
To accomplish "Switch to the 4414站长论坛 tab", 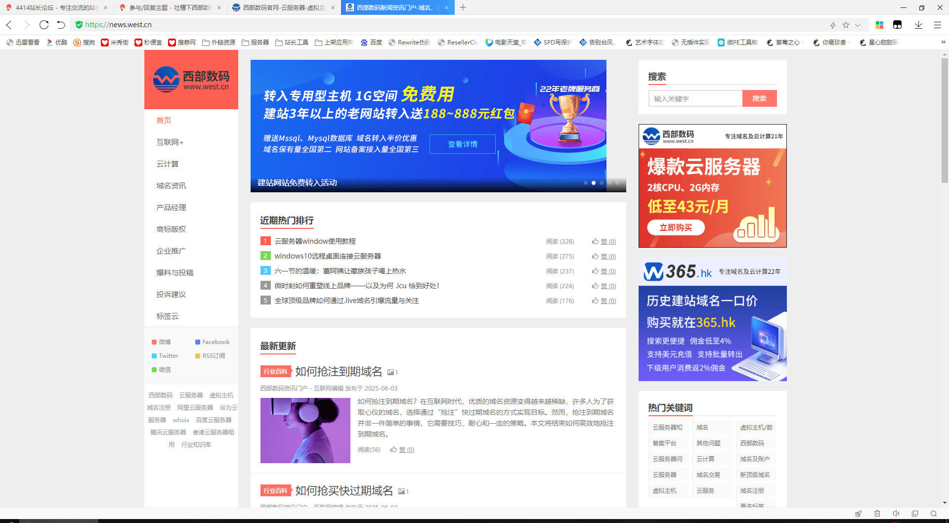I will [56, 7].
